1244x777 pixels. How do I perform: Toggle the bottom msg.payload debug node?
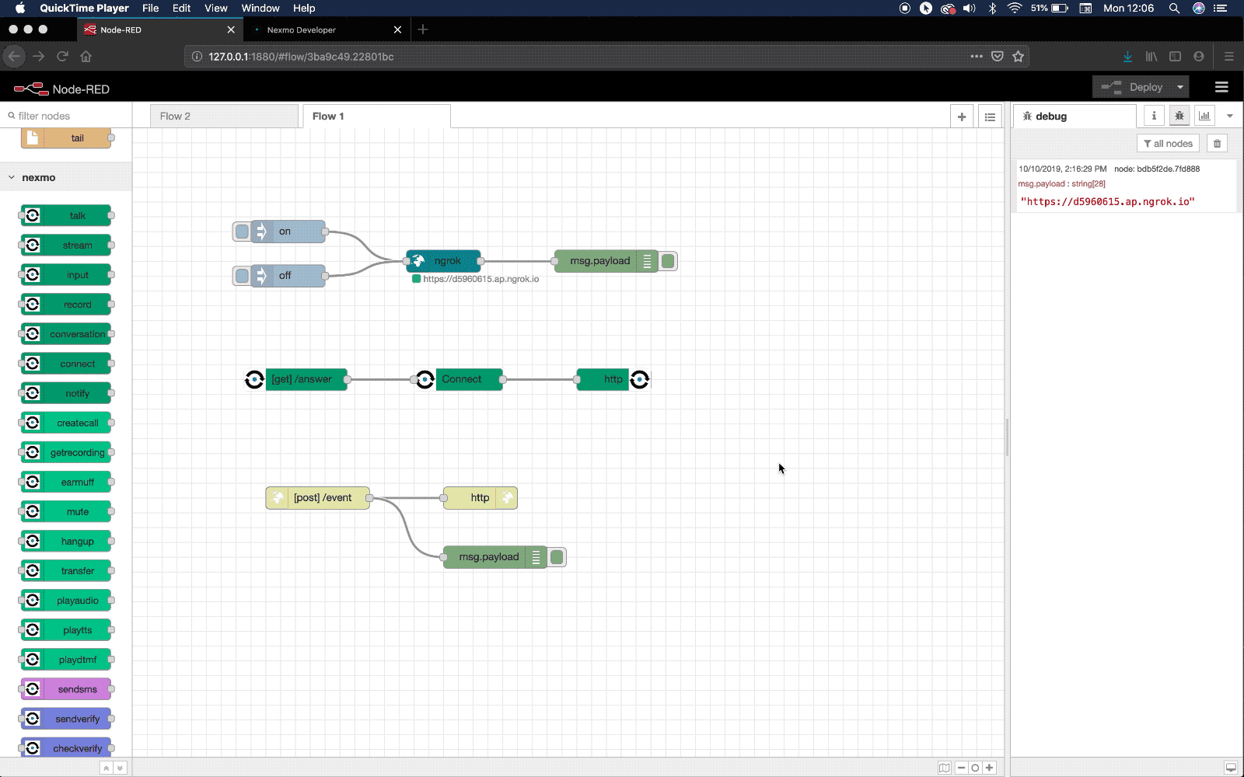[557, 557]
